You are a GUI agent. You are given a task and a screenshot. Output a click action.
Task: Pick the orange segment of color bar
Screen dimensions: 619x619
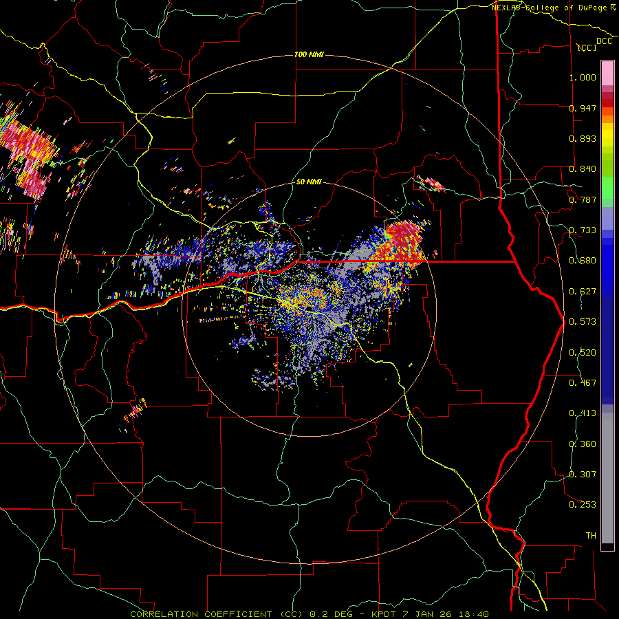[x=607, y=119]
